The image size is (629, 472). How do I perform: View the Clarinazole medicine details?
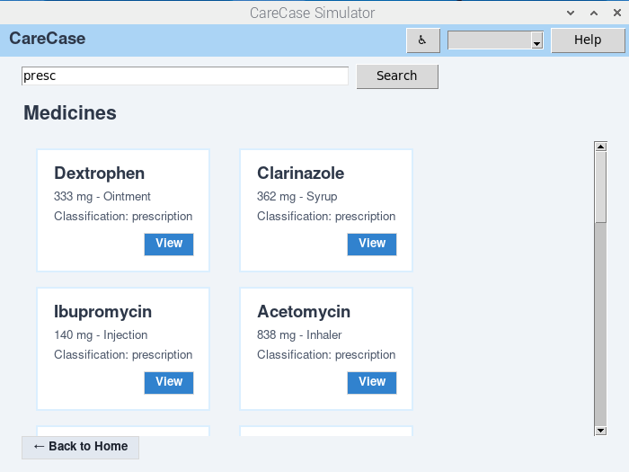pyautogui.click(x=372, y=244)
